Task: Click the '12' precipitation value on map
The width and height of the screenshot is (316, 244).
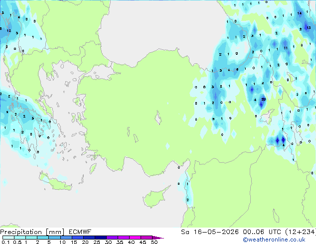Action: 8,30
